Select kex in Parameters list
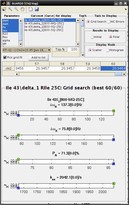Screen dimensions: 129x205 tap(10, 30)
